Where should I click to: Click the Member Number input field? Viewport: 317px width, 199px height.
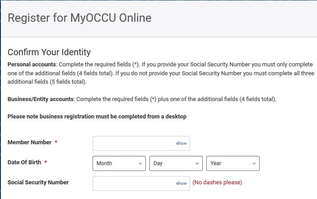tap(133, 143)
